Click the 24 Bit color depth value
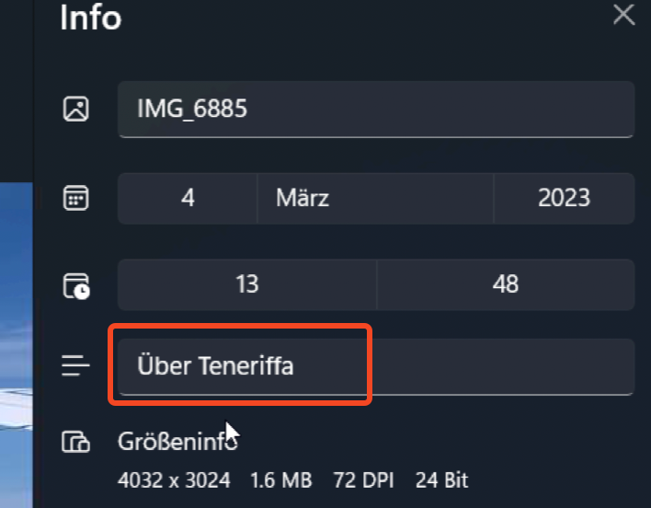 [441, 480]
